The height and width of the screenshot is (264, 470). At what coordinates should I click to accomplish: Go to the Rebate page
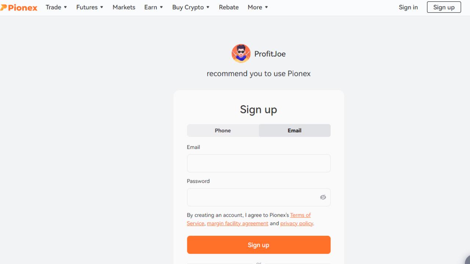point(229,7)
